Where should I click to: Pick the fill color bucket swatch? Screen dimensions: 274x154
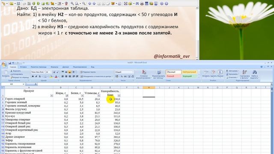[51, 77]
